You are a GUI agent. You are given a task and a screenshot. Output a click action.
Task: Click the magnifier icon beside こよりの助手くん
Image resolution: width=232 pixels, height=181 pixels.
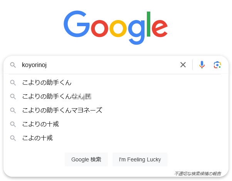coord(13,82)
